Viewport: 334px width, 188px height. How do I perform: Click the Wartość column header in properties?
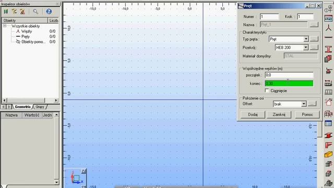[32, 115]
